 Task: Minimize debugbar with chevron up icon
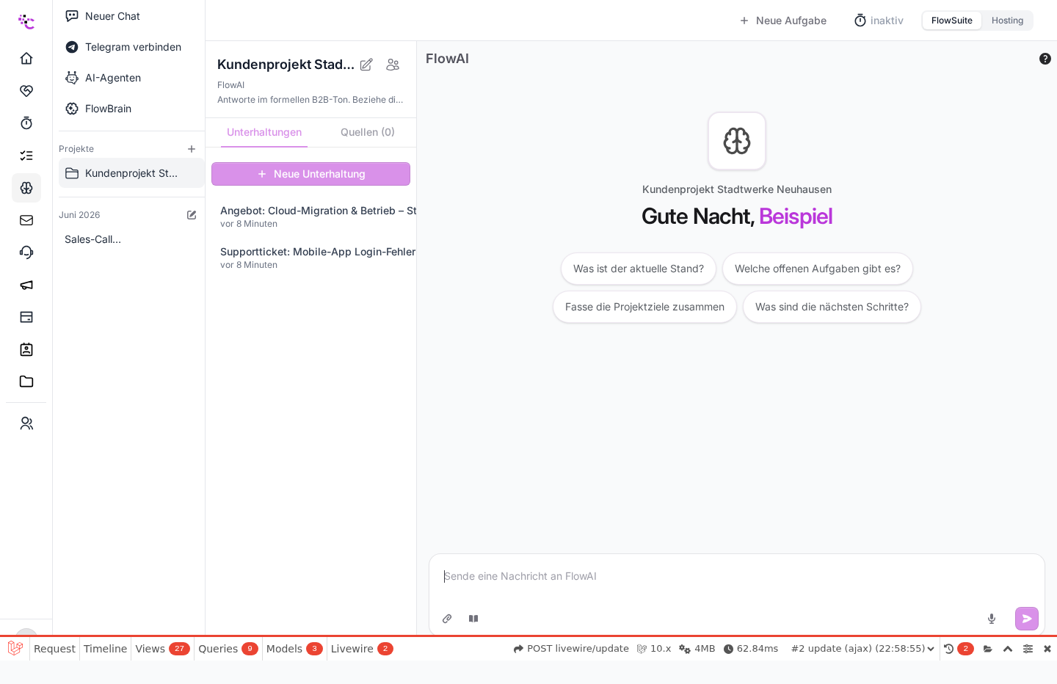[1008, 649]
